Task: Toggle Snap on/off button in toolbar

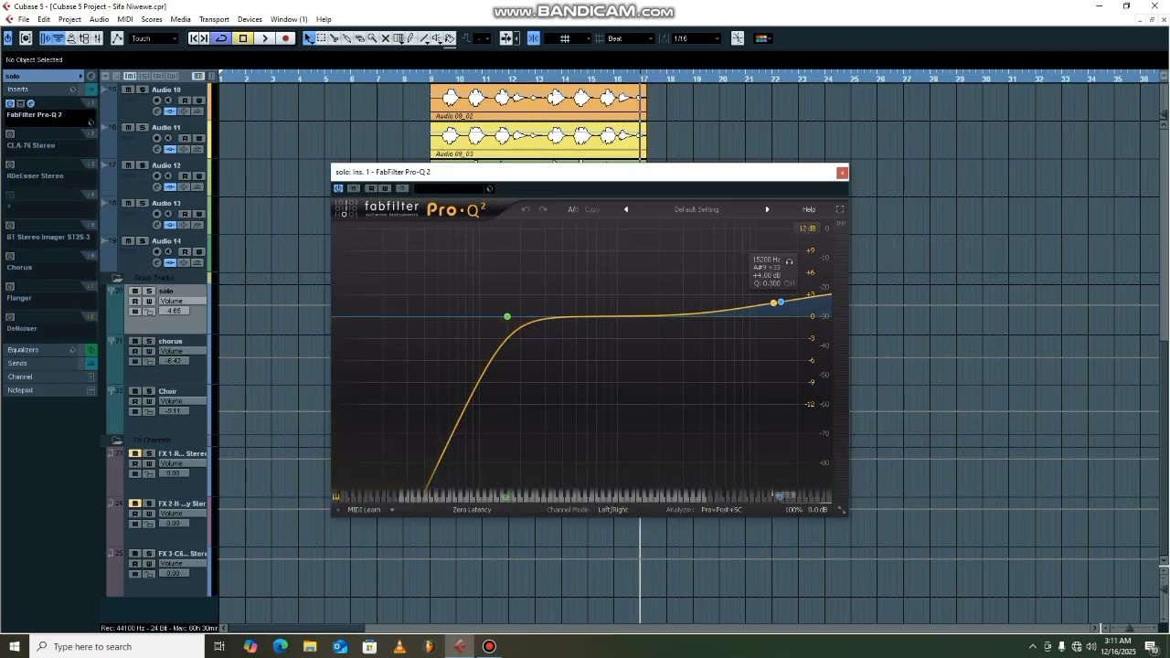Action: point(533,38)
